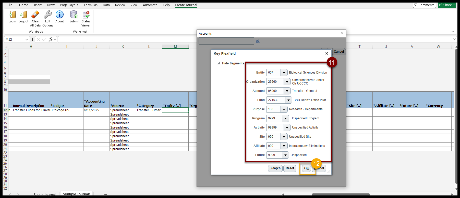Submit the worksheet using Submit icon
Viewport: 460px width, 198px height.
[x=74, y=15]
